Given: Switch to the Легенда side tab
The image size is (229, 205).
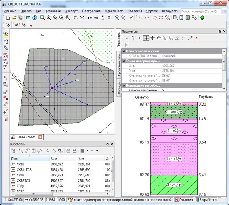Looking at the screenshot, I should click(119, 88).
